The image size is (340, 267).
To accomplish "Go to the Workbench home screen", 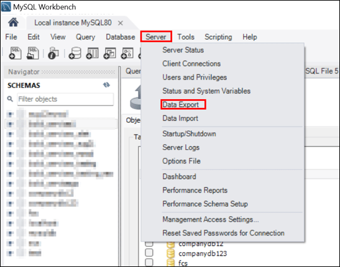I will pos(13,22).
